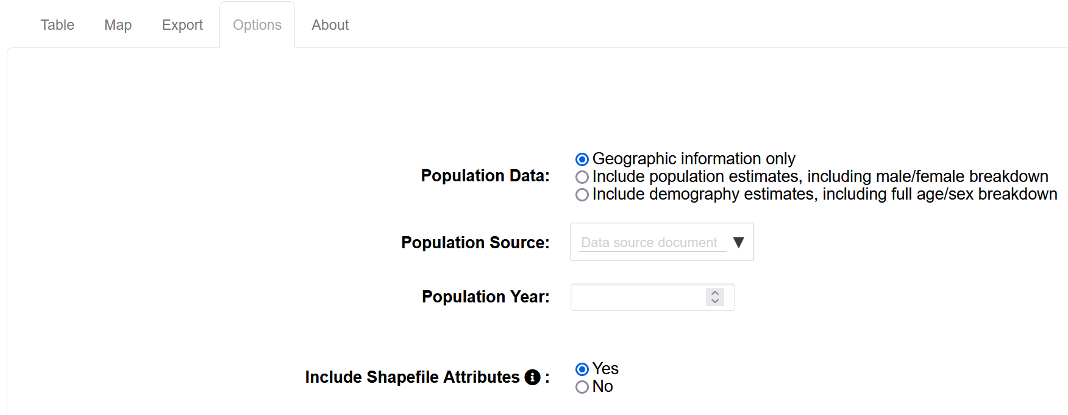Image resolution: width=1068 pixels, height=415 pixels.
Task: Click the Geographic information only label
Action: 694,159
